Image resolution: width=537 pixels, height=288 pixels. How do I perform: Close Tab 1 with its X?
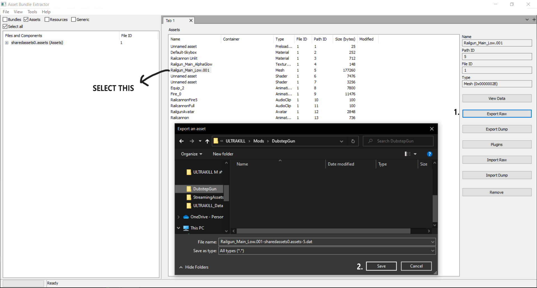tap(191, 20)
